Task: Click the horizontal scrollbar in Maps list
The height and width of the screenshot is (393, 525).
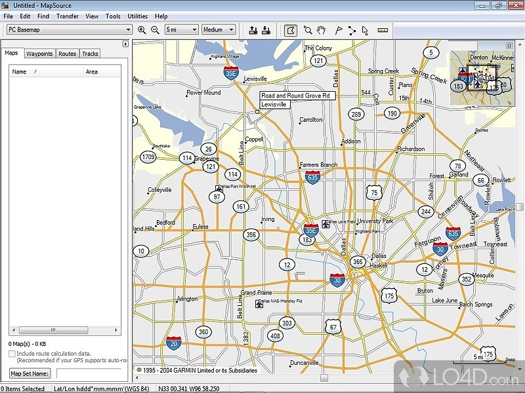Action: point(64,331)
